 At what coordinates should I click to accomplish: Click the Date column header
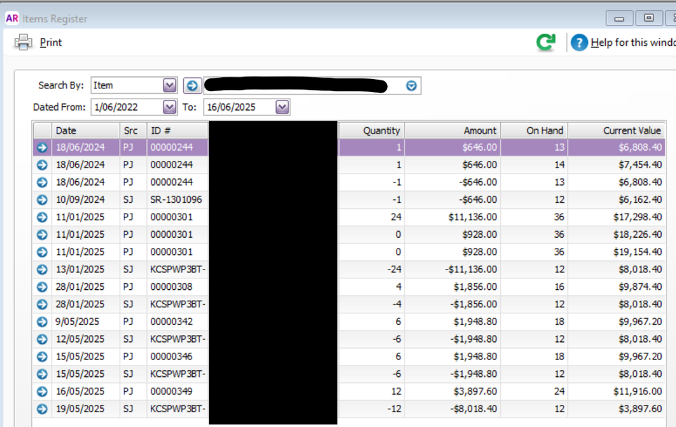pos(85,130)
